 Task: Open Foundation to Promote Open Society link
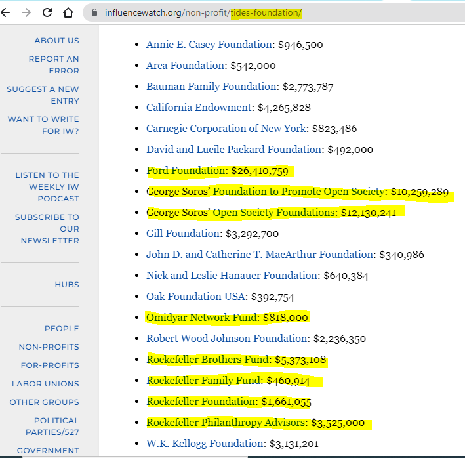[298, 192]
